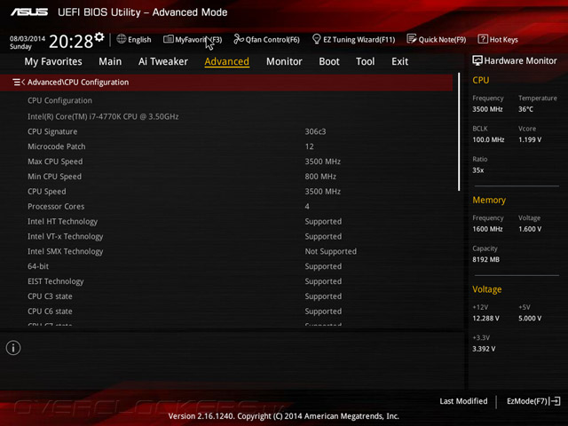
Task: Click the back arrow in Advanced\CPU Configuration breadcrumb
Action: pos(23,83)
